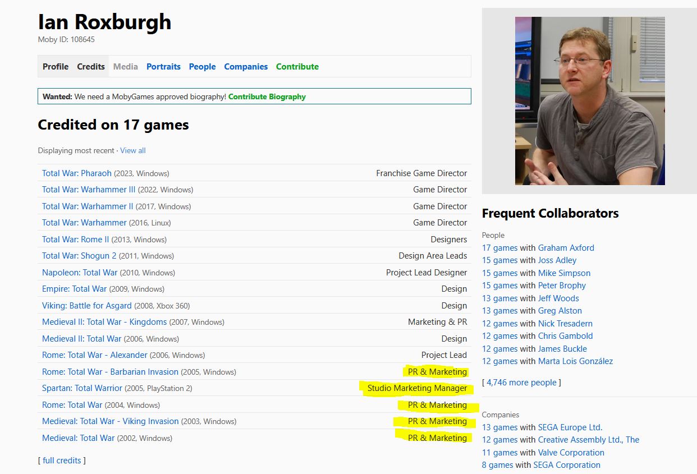Viewport: 697px width, 474px height.
Task: Click 17 games with Graham Axford
Action: pos(499,248)
